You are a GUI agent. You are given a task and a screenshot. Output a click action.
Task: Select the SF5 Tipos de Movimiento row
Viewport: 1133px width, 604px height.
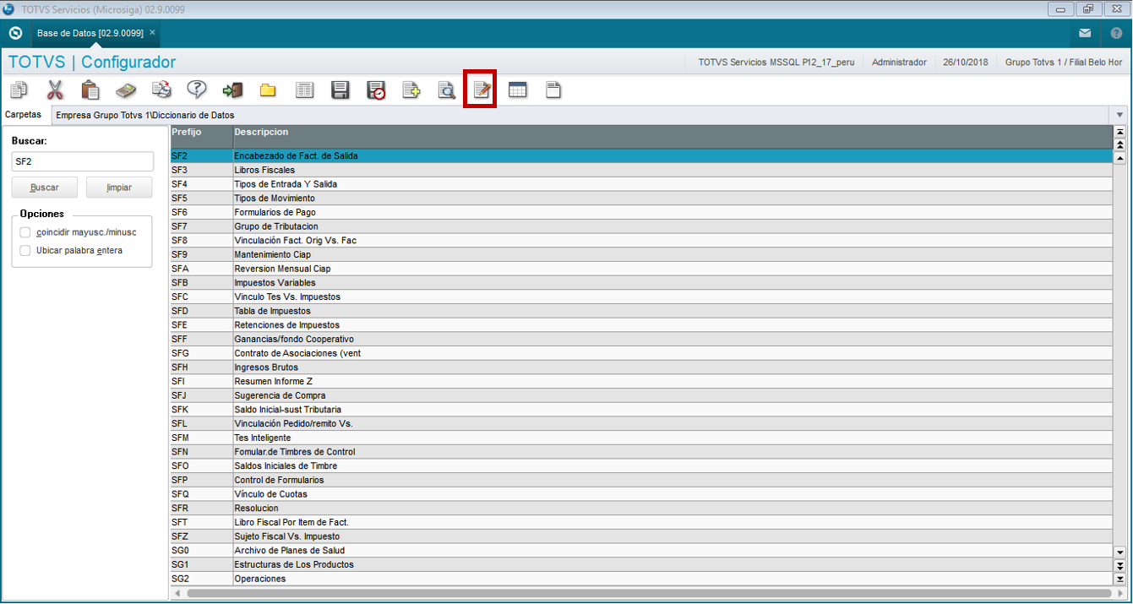641,199
